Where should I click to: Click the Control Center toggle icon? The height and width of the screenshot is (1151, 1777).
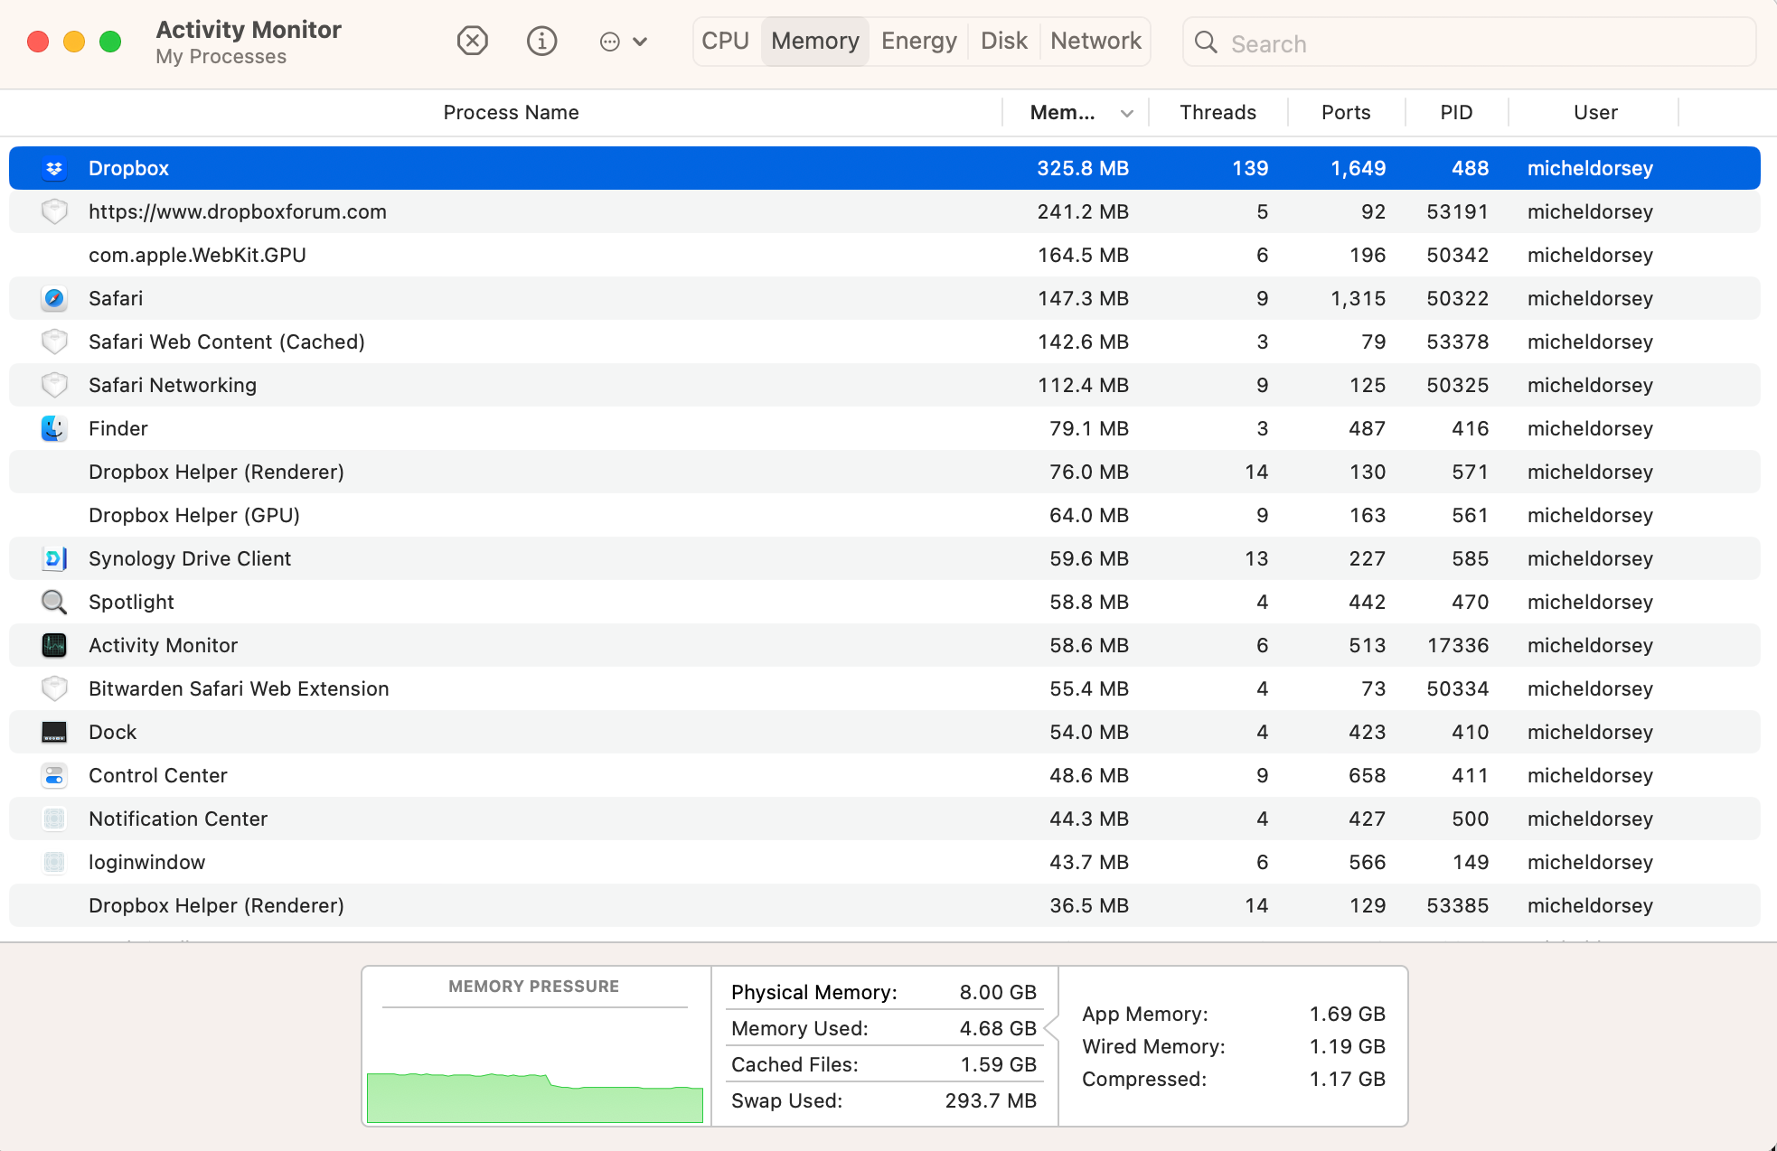point(54,775)
